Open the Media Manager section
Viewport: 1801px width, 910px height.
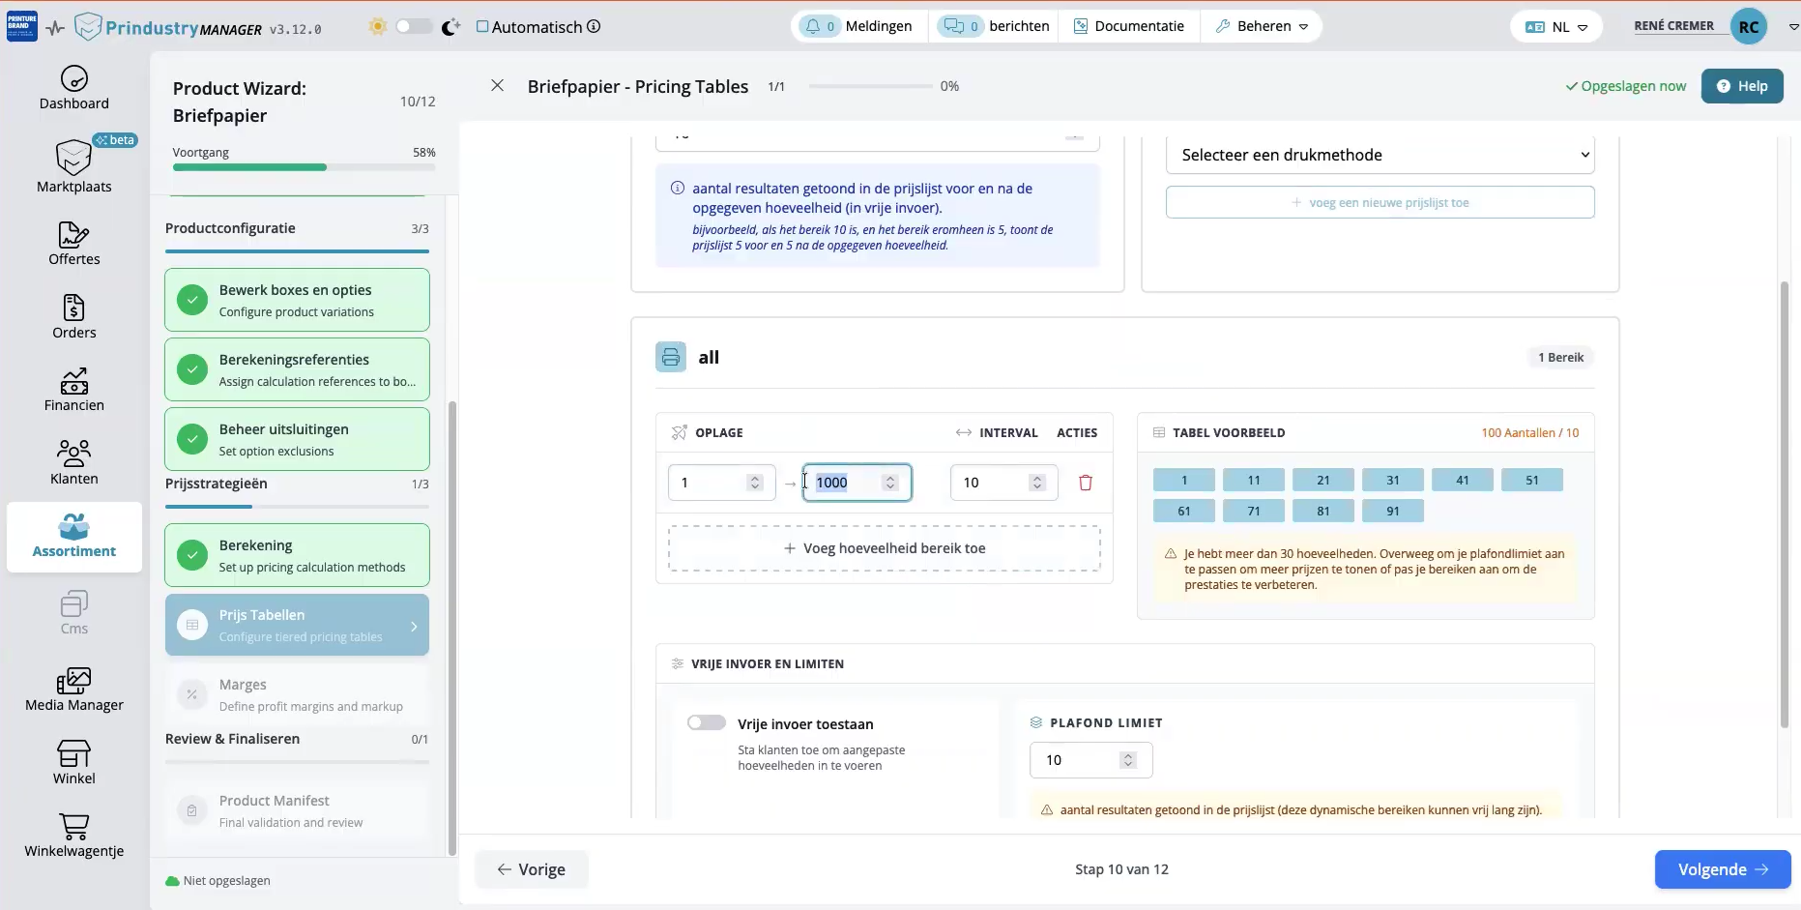tap(73, 690)
